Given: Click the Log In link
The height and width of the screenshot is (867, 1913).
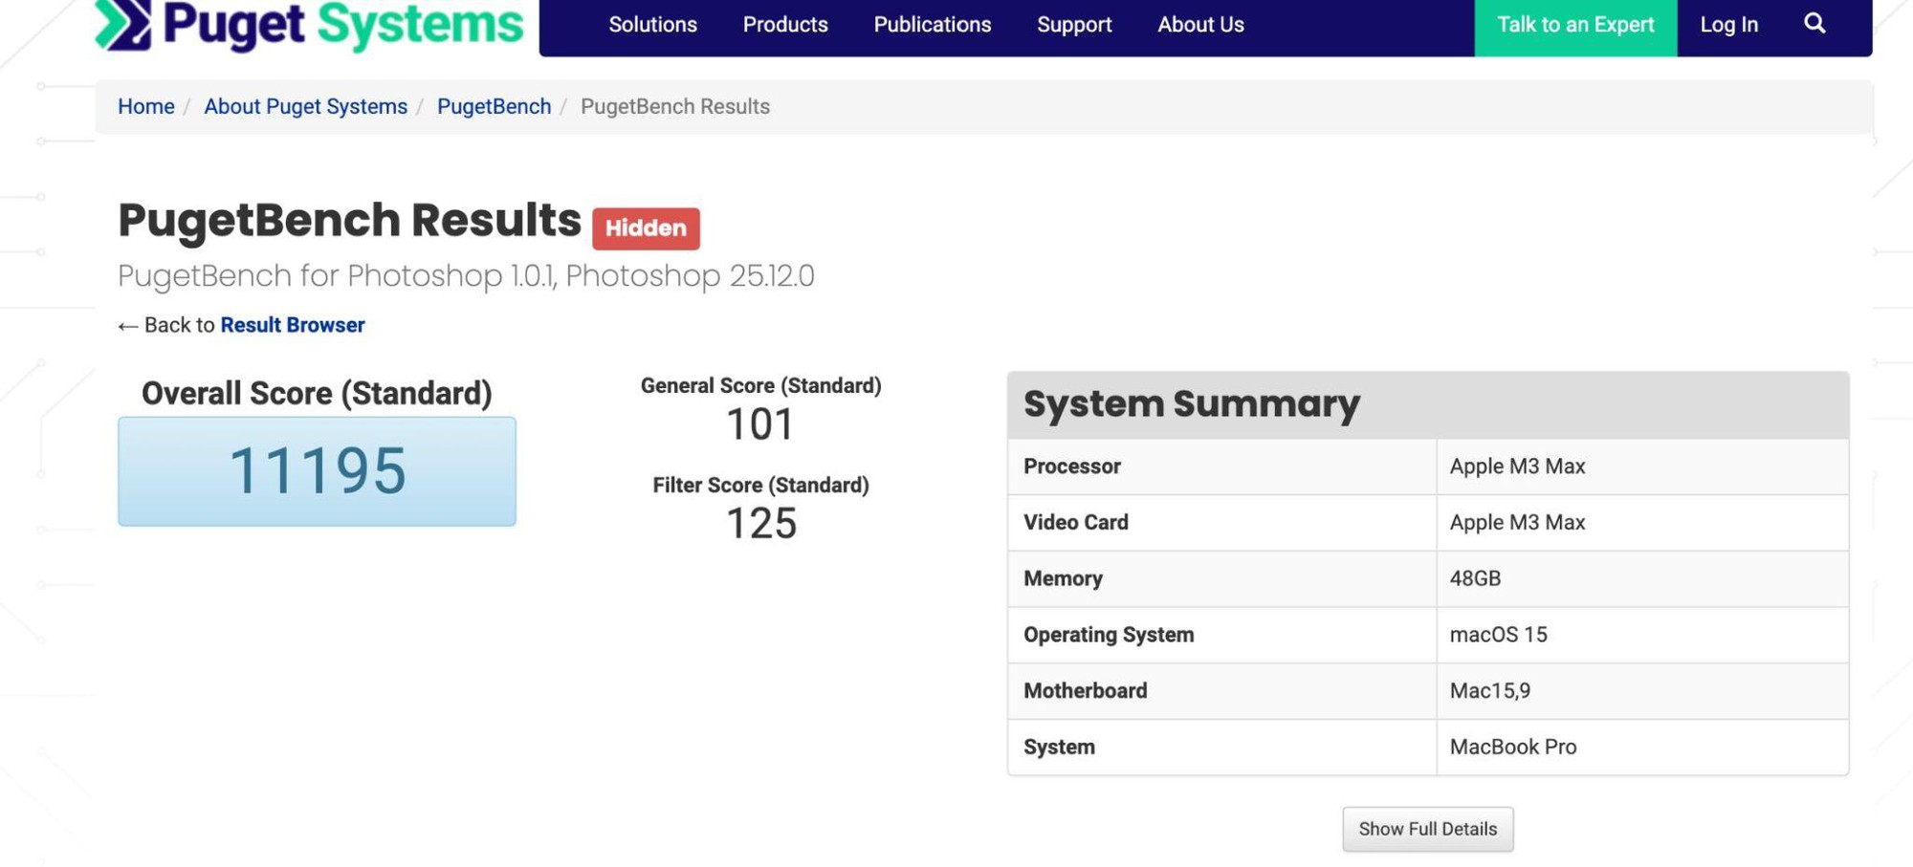Looking at the screenshot, I should [x=1728, y=25].
